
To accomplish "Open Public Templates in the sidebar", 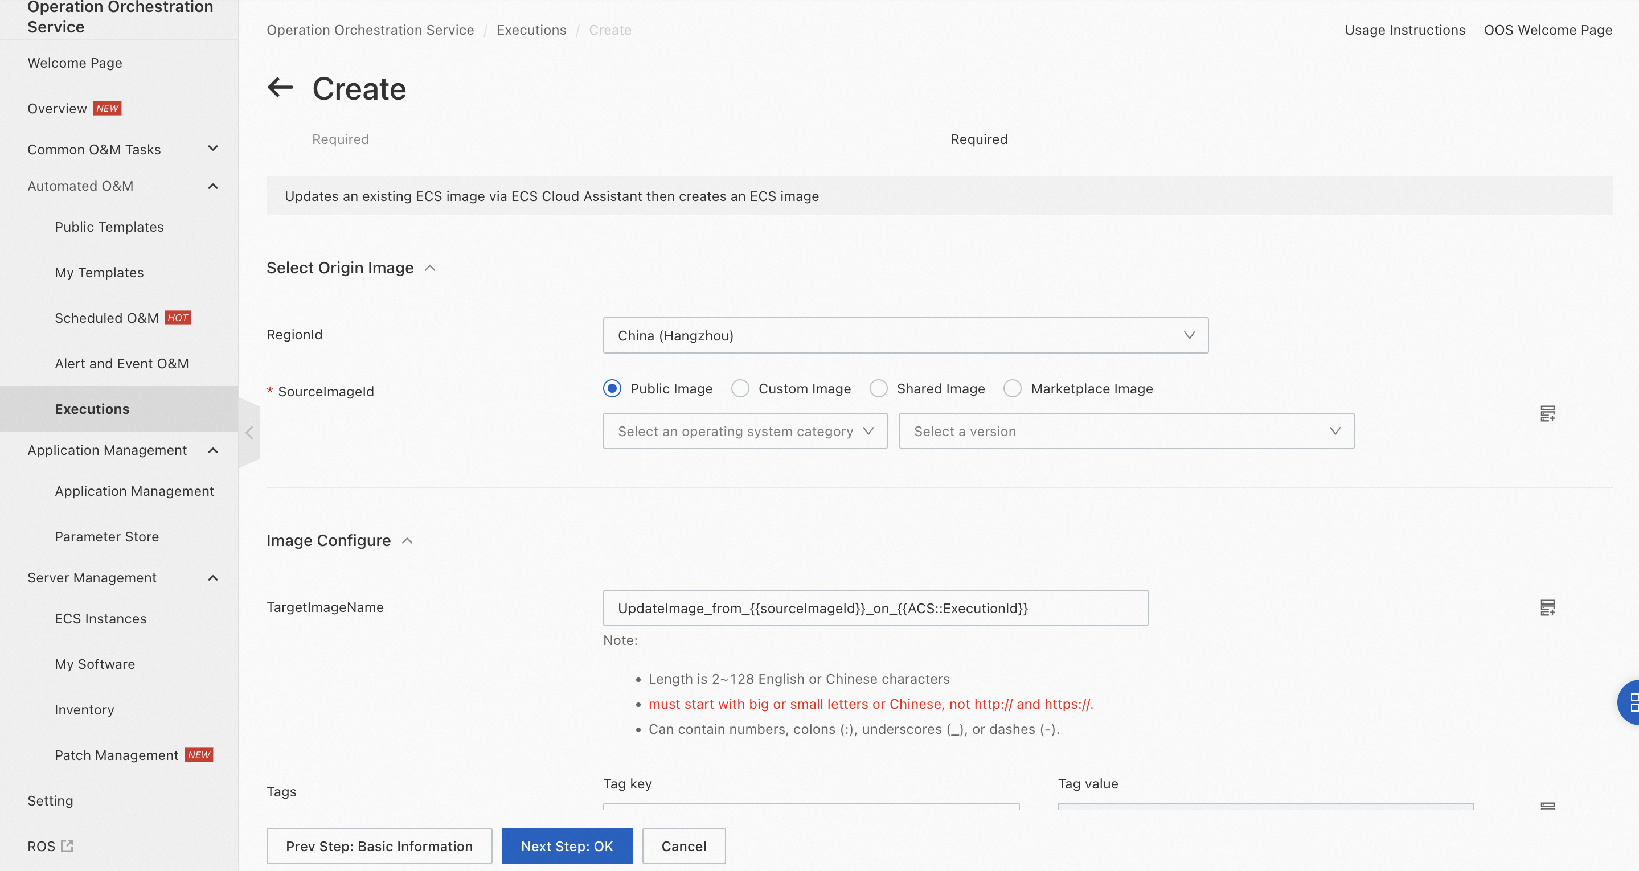I will point(109,227).
